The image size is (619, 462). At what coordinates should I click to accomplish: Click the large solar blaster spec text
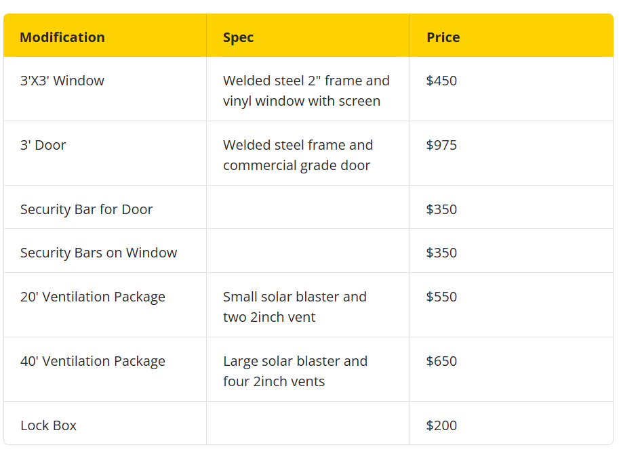tap(296, 371)
